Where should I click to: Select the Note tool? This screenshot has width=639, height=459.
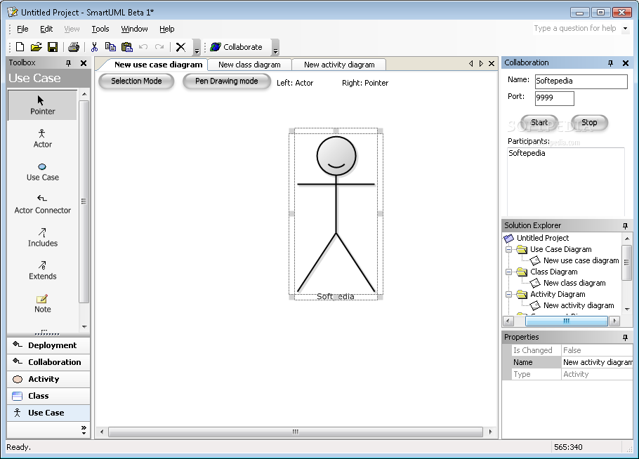tap(42, 302)
